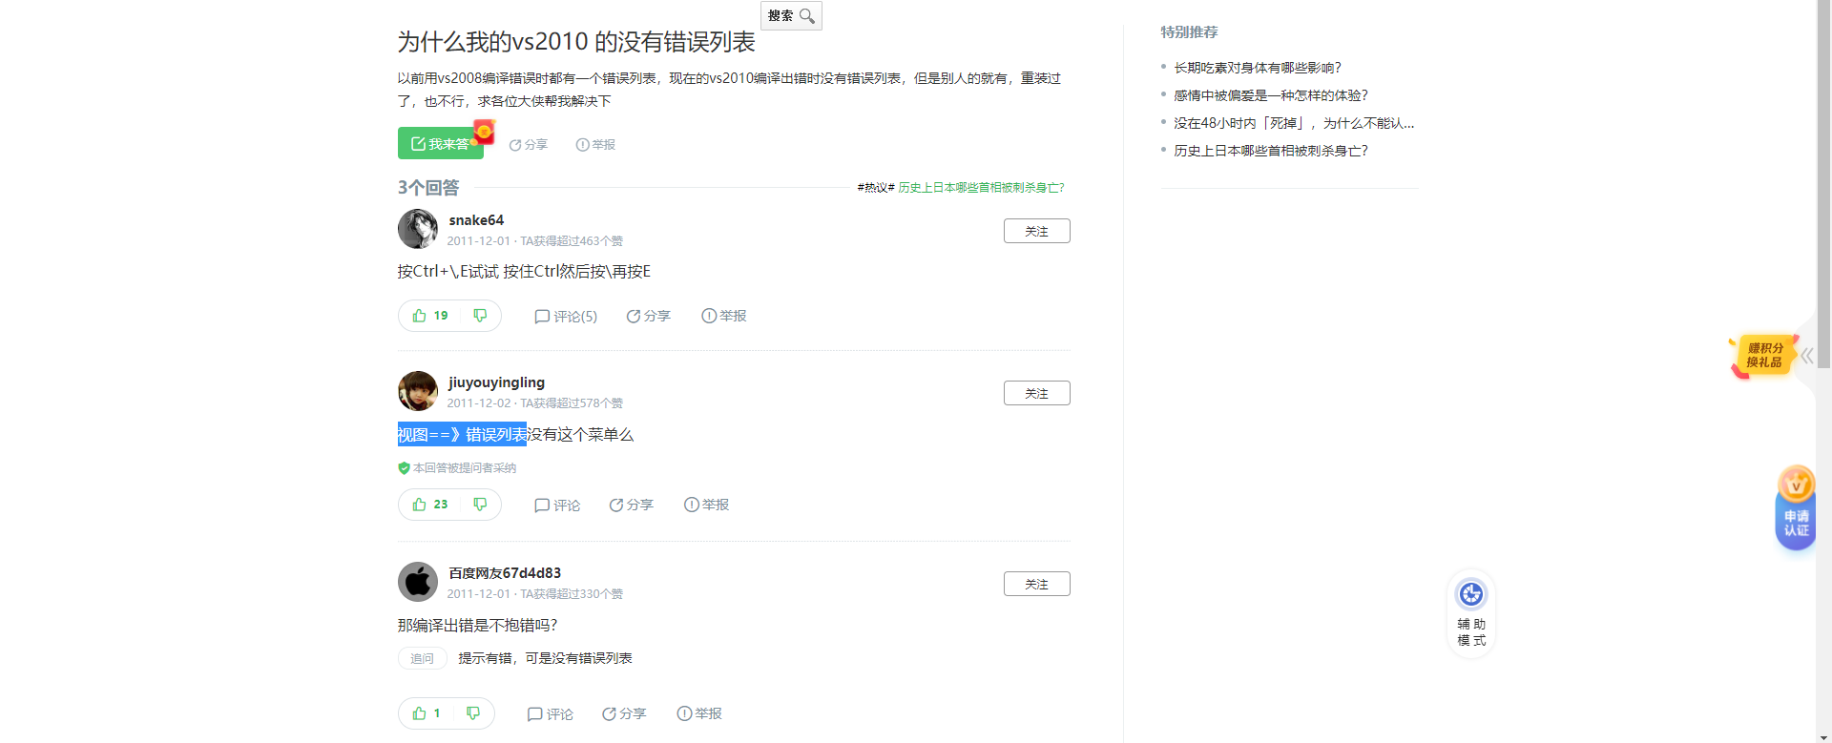Report snake64's answer
The width and height of the screenshot is (1832, 743).
(723, 317)
